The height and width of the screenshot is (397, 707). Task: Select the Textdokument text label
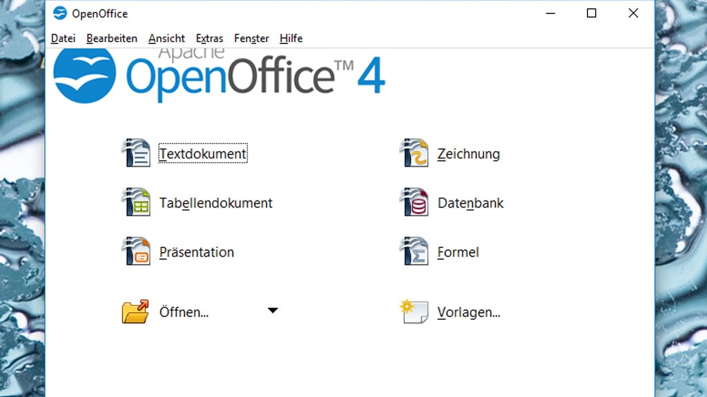tap(203, 154)
